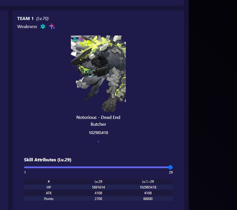Click the Skill Attributes level slider handle
The height and width of the screenshot is (210, 237).
pyautogui.click(x=170, y=167)
